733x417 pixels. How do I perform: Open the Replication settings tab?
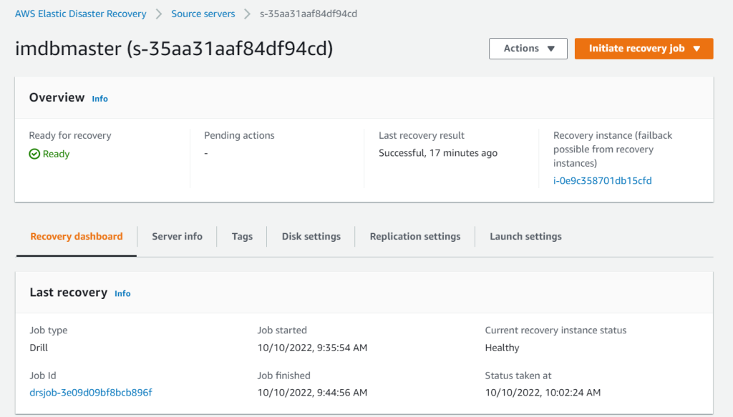click(415, 236)
